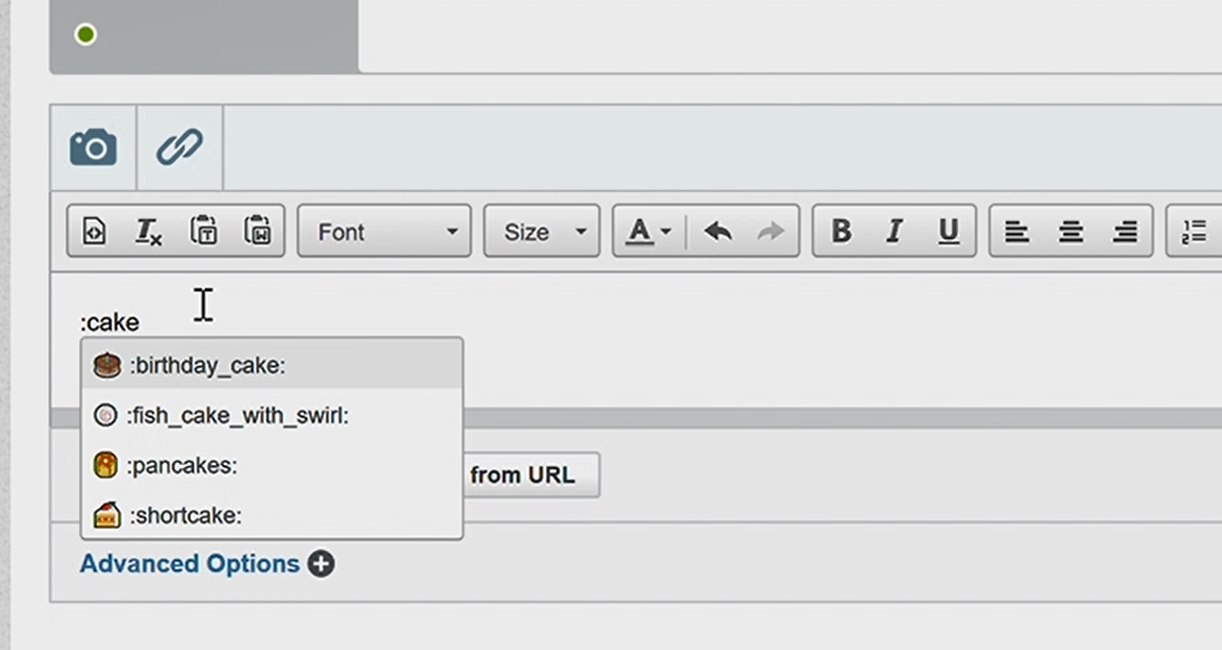Toggle Underline formatting
The width and height of the screenshot is (1222, 650).
click(x=948, y=232)
